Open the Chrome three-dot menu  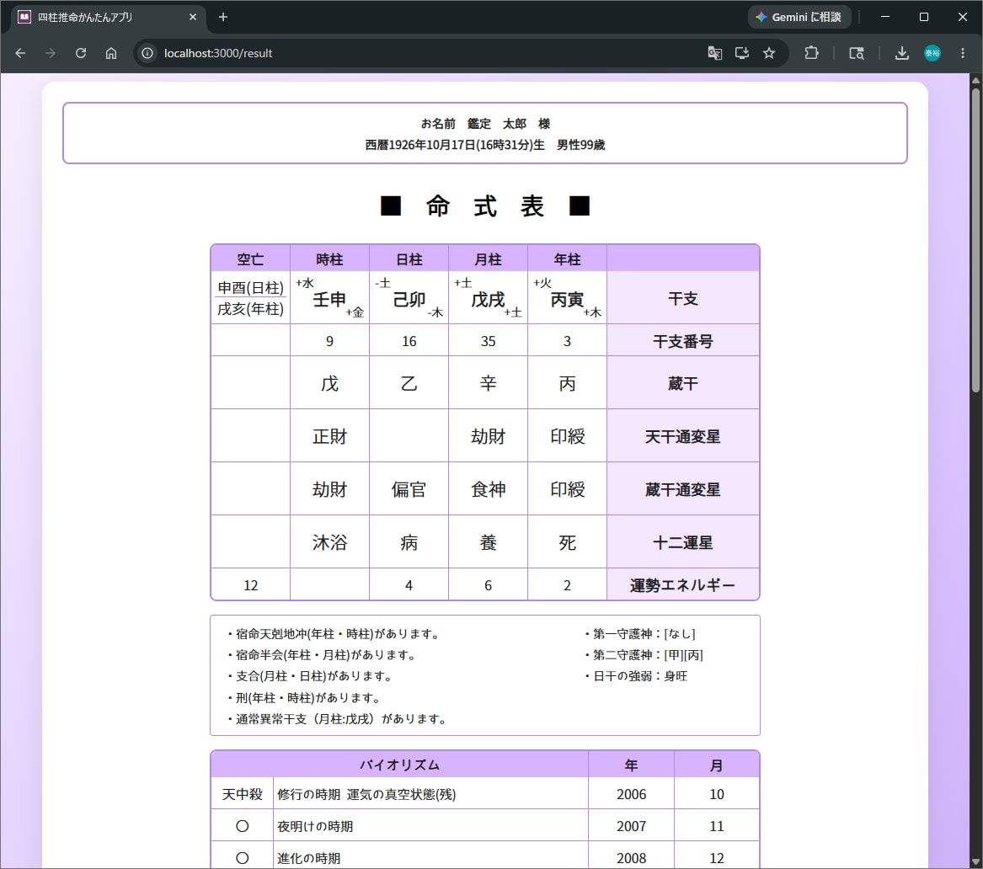click(x=963, y=53)
